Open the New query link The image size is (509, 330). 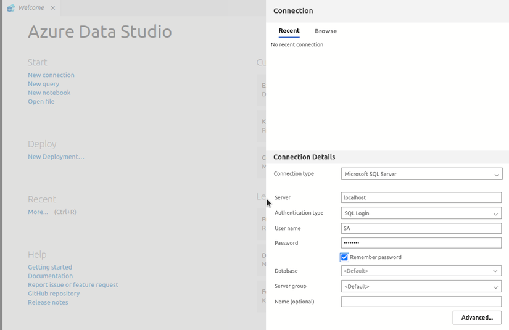click(x=43, y=84)
